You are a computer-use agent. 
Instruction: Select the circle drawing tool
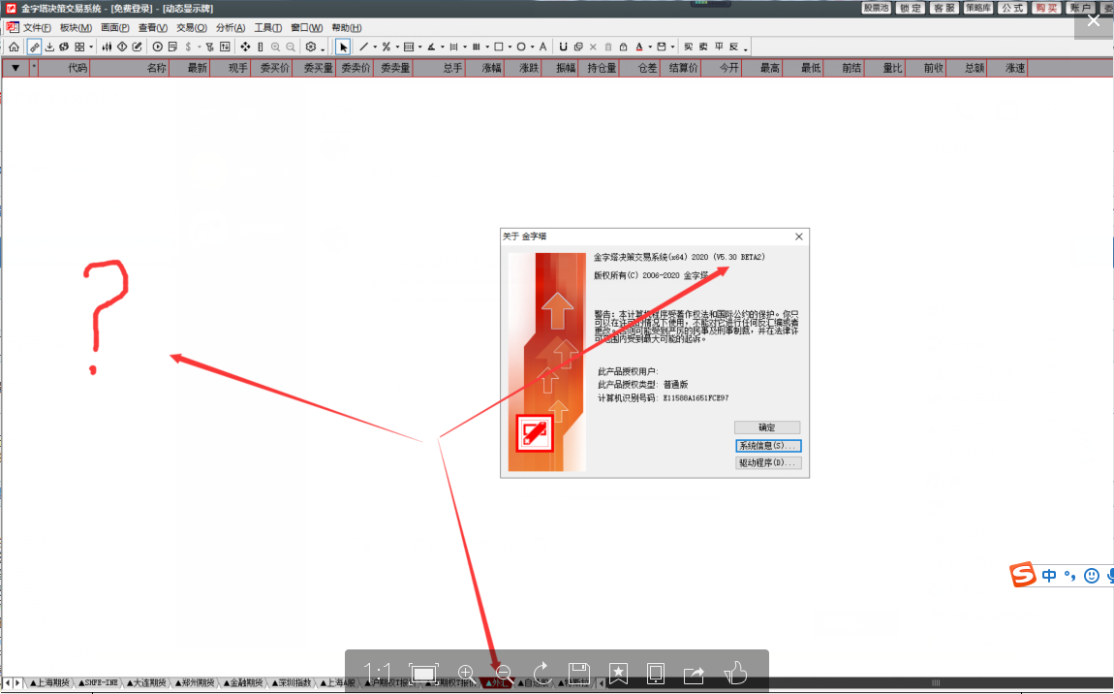(x=521, y=47)
